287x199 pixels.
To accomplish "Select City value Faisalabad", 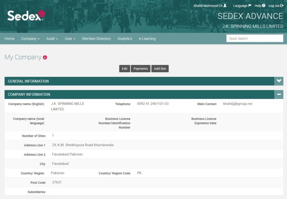I will point(60,164).
